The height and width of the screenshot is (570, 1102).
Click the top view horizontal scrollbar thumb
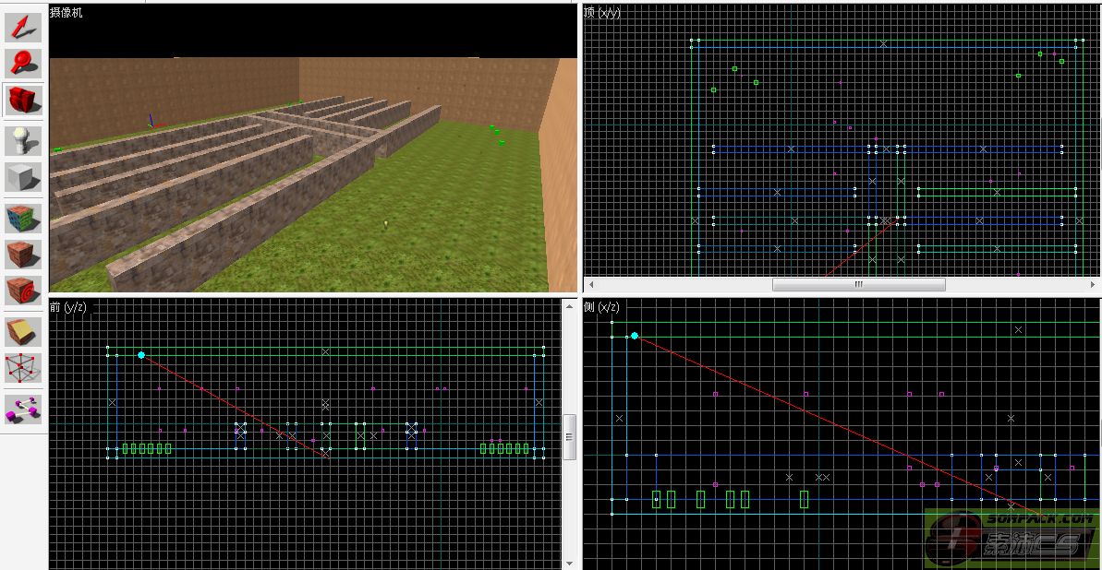[858, 285]
